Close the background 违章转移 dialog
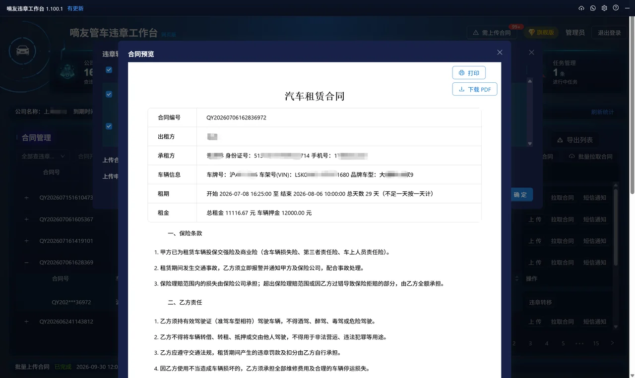635x378 pixels. tap(531, 52)
